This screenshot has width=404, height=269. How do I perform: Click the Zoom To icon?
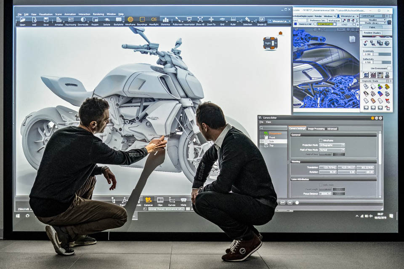[211, 19]
